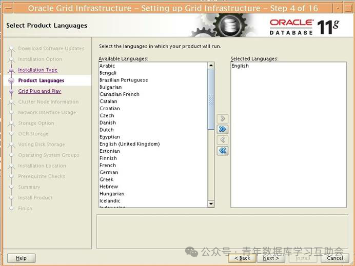Click the Installation Option step
The height and width of the screenshot is (266, 355).
[40, 59]
